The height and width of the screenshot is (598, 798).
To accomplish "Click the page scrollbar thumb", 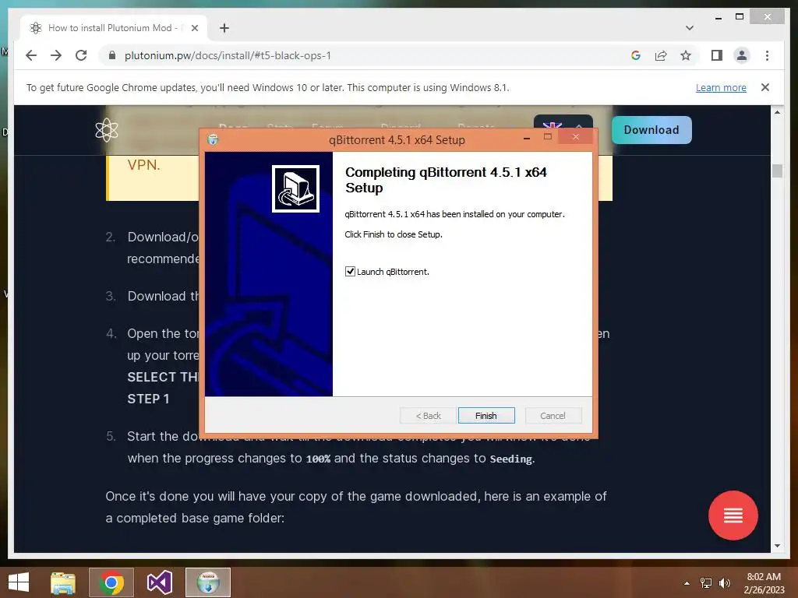I will coord(777,171).
